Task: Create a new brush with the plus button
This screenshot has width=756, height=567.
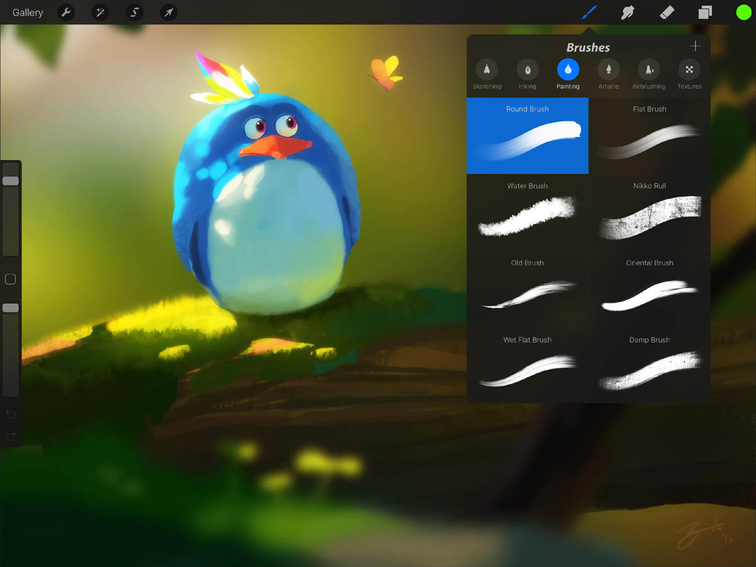Action: pos(695,45)
